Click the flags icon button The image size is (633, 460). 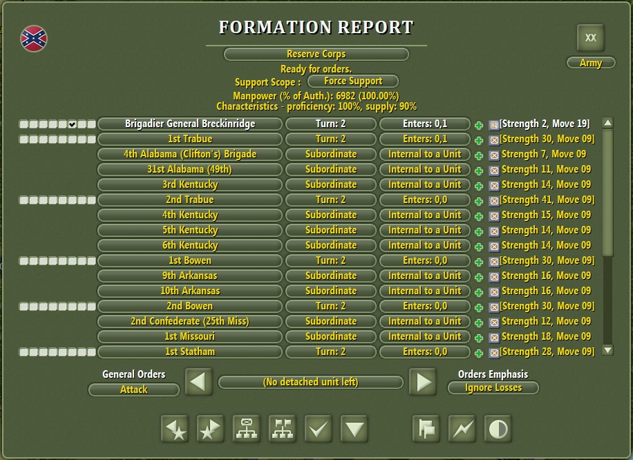click(426, 429)
